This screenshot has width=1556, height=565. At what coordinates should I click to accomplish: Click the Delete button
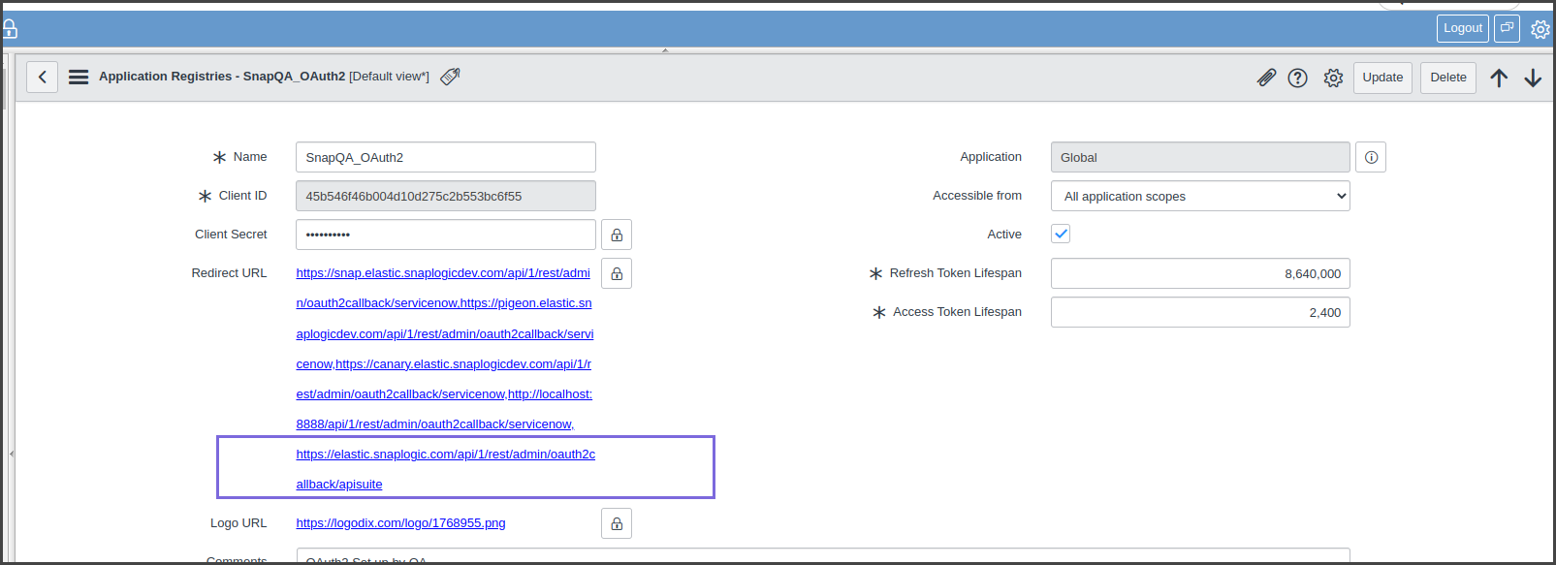[1447, 78]
